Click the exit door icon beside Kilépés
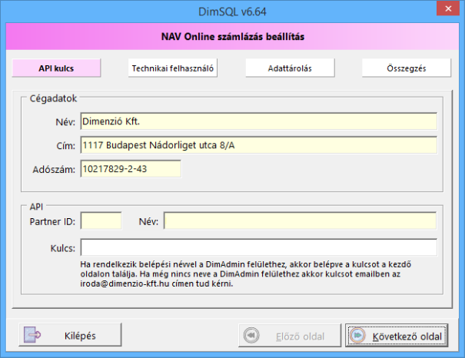The height and width of the screenshot is (358, 465). click(x=32, y=335)
